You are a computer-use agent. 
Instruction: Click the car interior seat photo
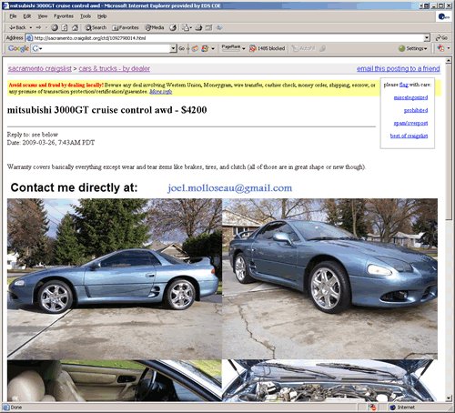pyautogui.click(x=115, y=381)
